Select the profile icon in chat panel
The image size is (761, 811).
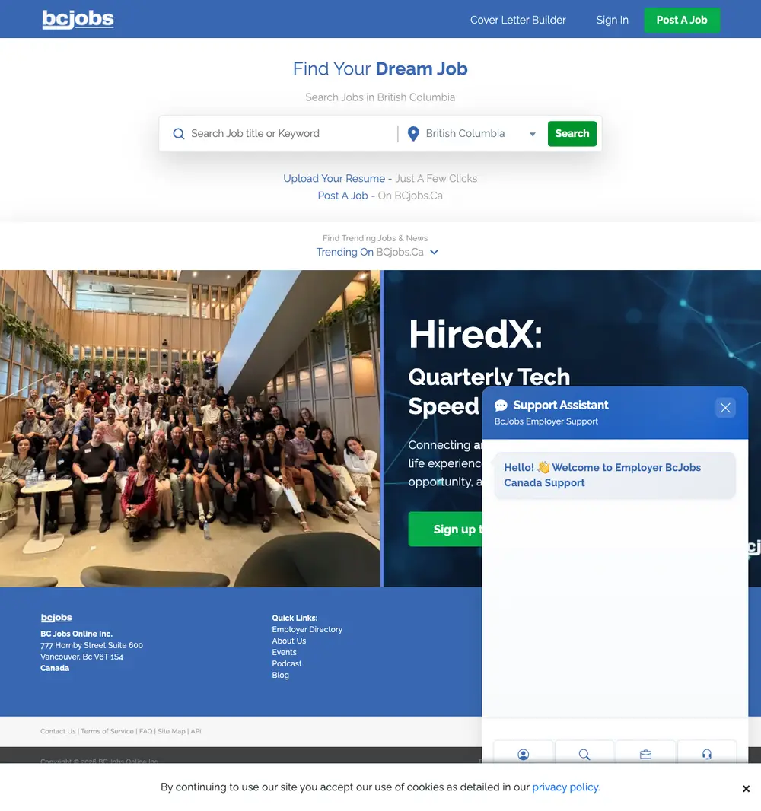pyautogui.click(x=524, y=754)
